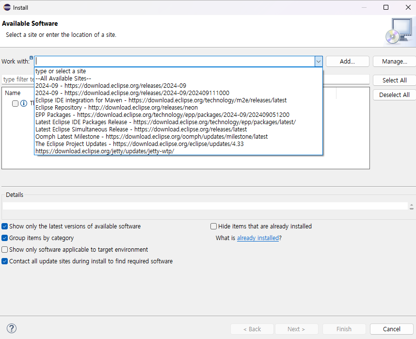Click the Details text area
This screenshot has height=339, width=416.
205,206
